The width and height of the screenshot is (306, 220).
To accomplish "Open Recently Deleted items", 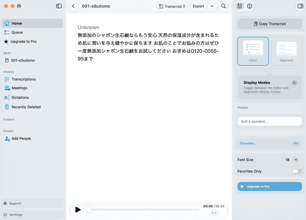I will [x=32, y=107].
